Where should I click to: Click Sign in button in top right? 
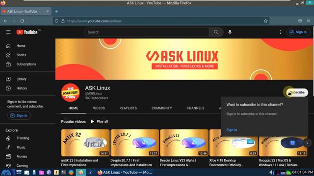(298, 32)
